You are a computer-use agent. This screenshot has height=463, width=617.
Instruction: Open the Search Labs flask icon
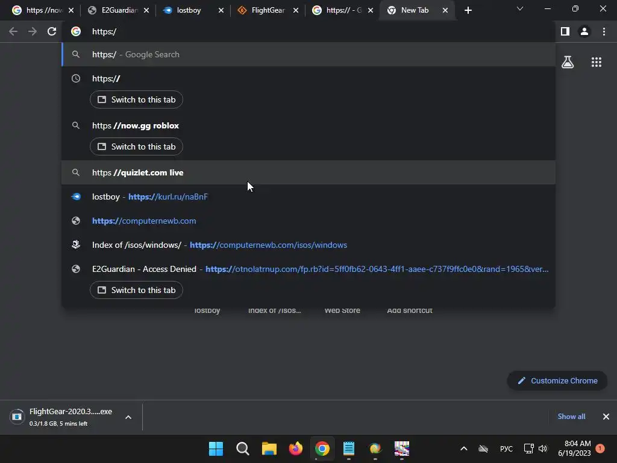(x=568, y=62)
